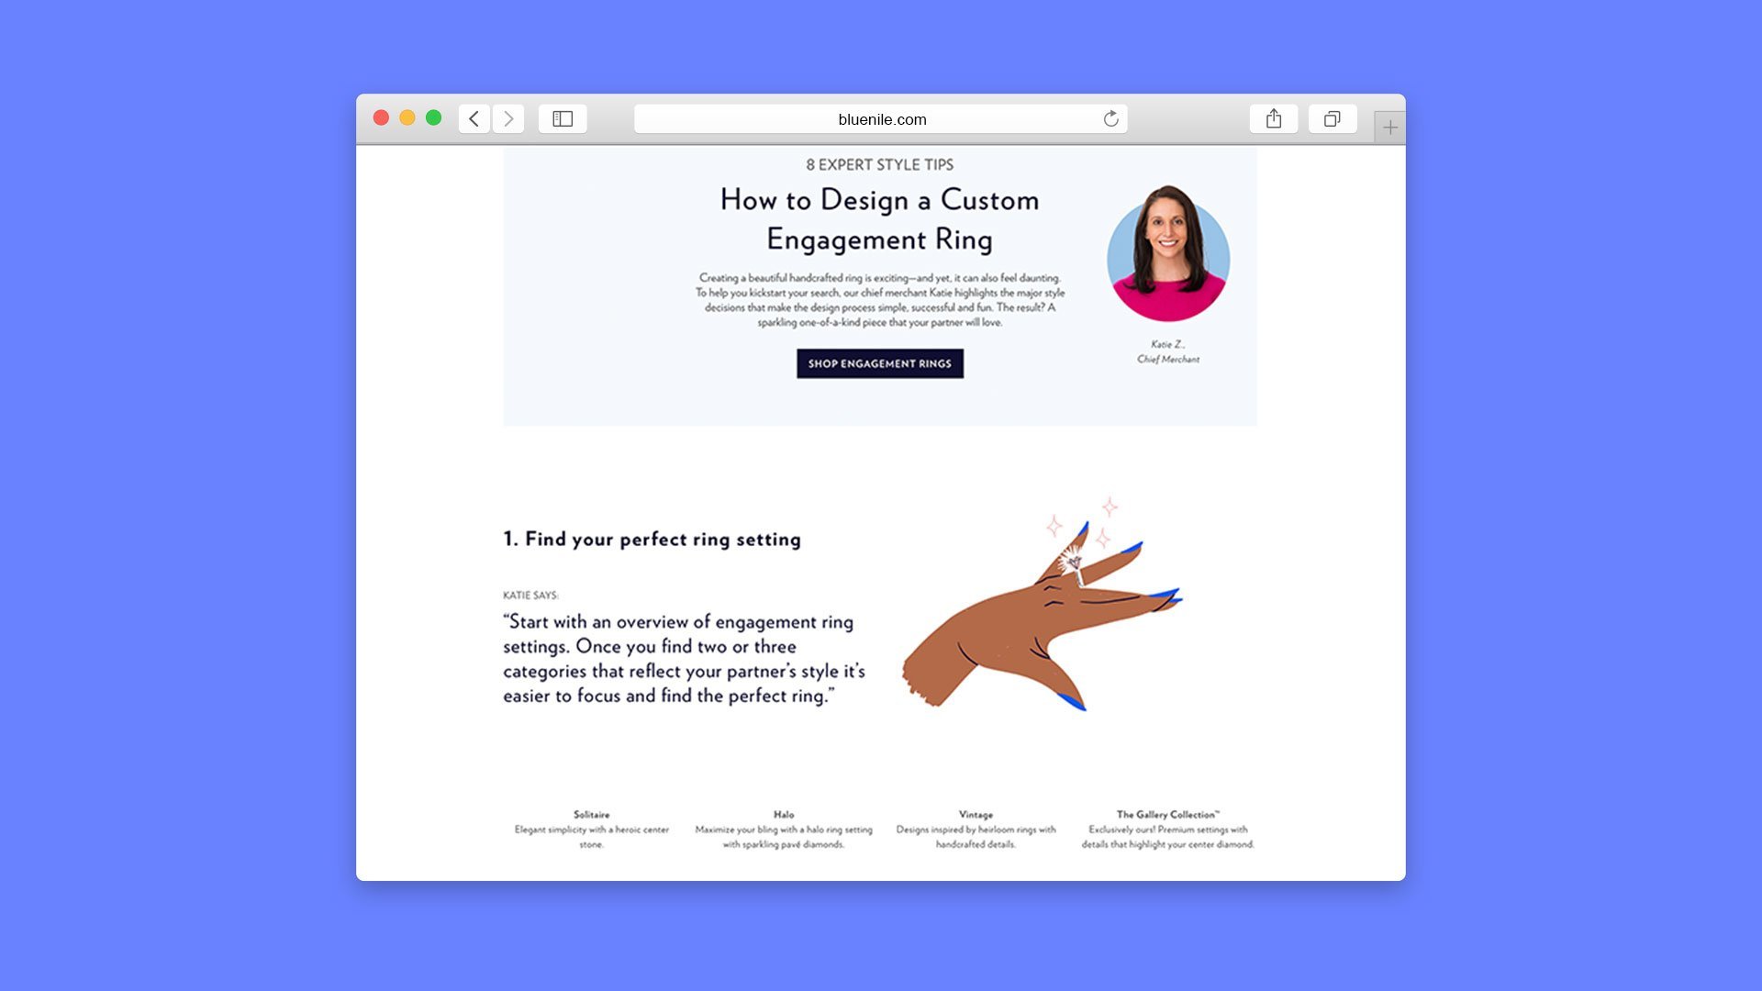The width and height of the screenshot is (1762, 991).
Task: Click the green fullscreen window button
Action: point(433,117)
